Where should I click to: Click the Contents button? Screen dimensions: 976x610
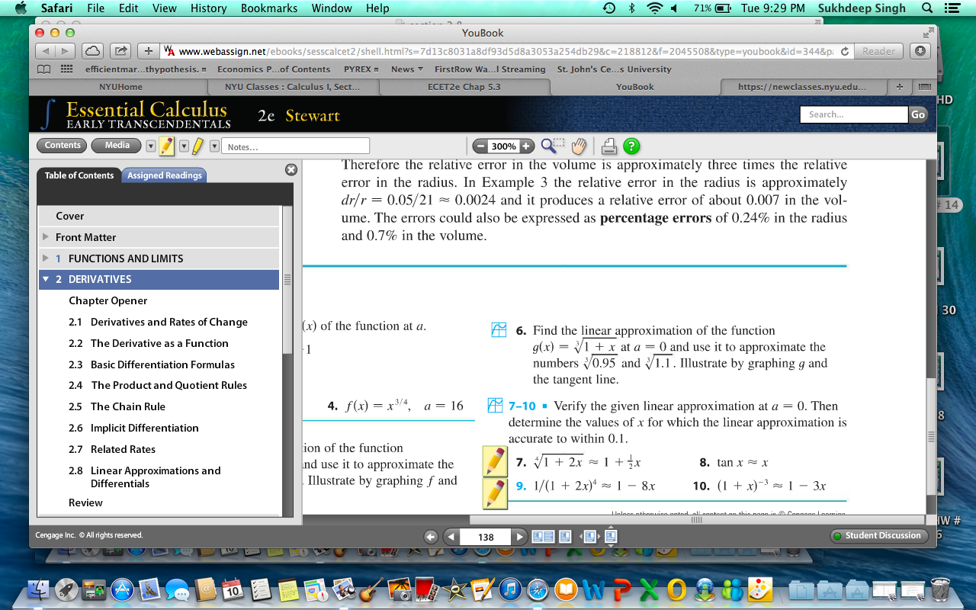pyautogui.click(x=63, y=146)
